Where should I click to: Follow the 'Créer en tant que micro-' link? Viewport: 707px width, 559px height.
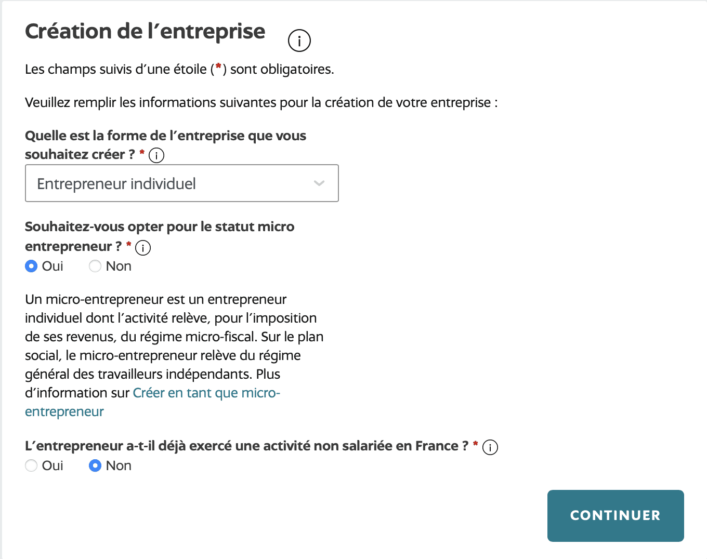(206, 393)
